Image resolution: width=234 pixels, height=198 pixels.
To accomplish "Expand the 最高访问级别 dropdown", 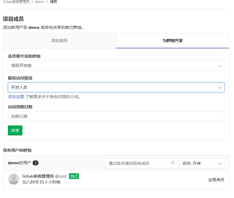I will tap(116, 87).
